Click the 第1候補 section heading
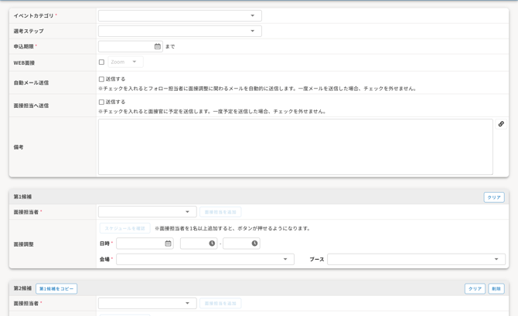This screenshot has width=518, height=316. [22, 197]
